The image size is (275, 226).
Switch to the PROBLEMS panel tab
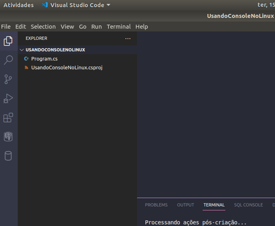(x=156, y=205)
